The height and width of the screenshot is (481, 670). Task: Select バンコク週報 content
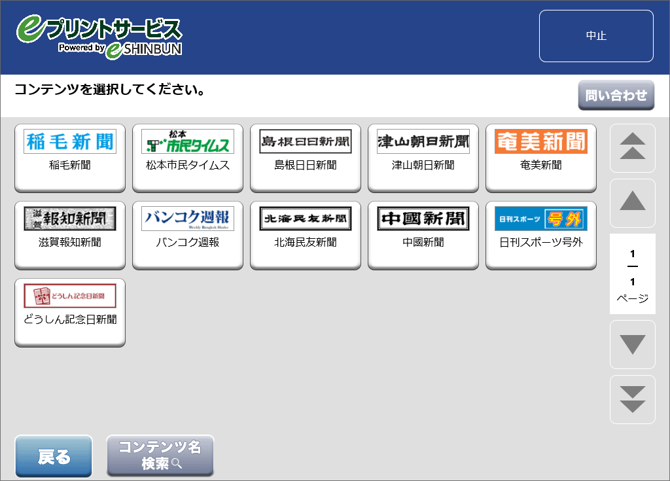(188, 235)
